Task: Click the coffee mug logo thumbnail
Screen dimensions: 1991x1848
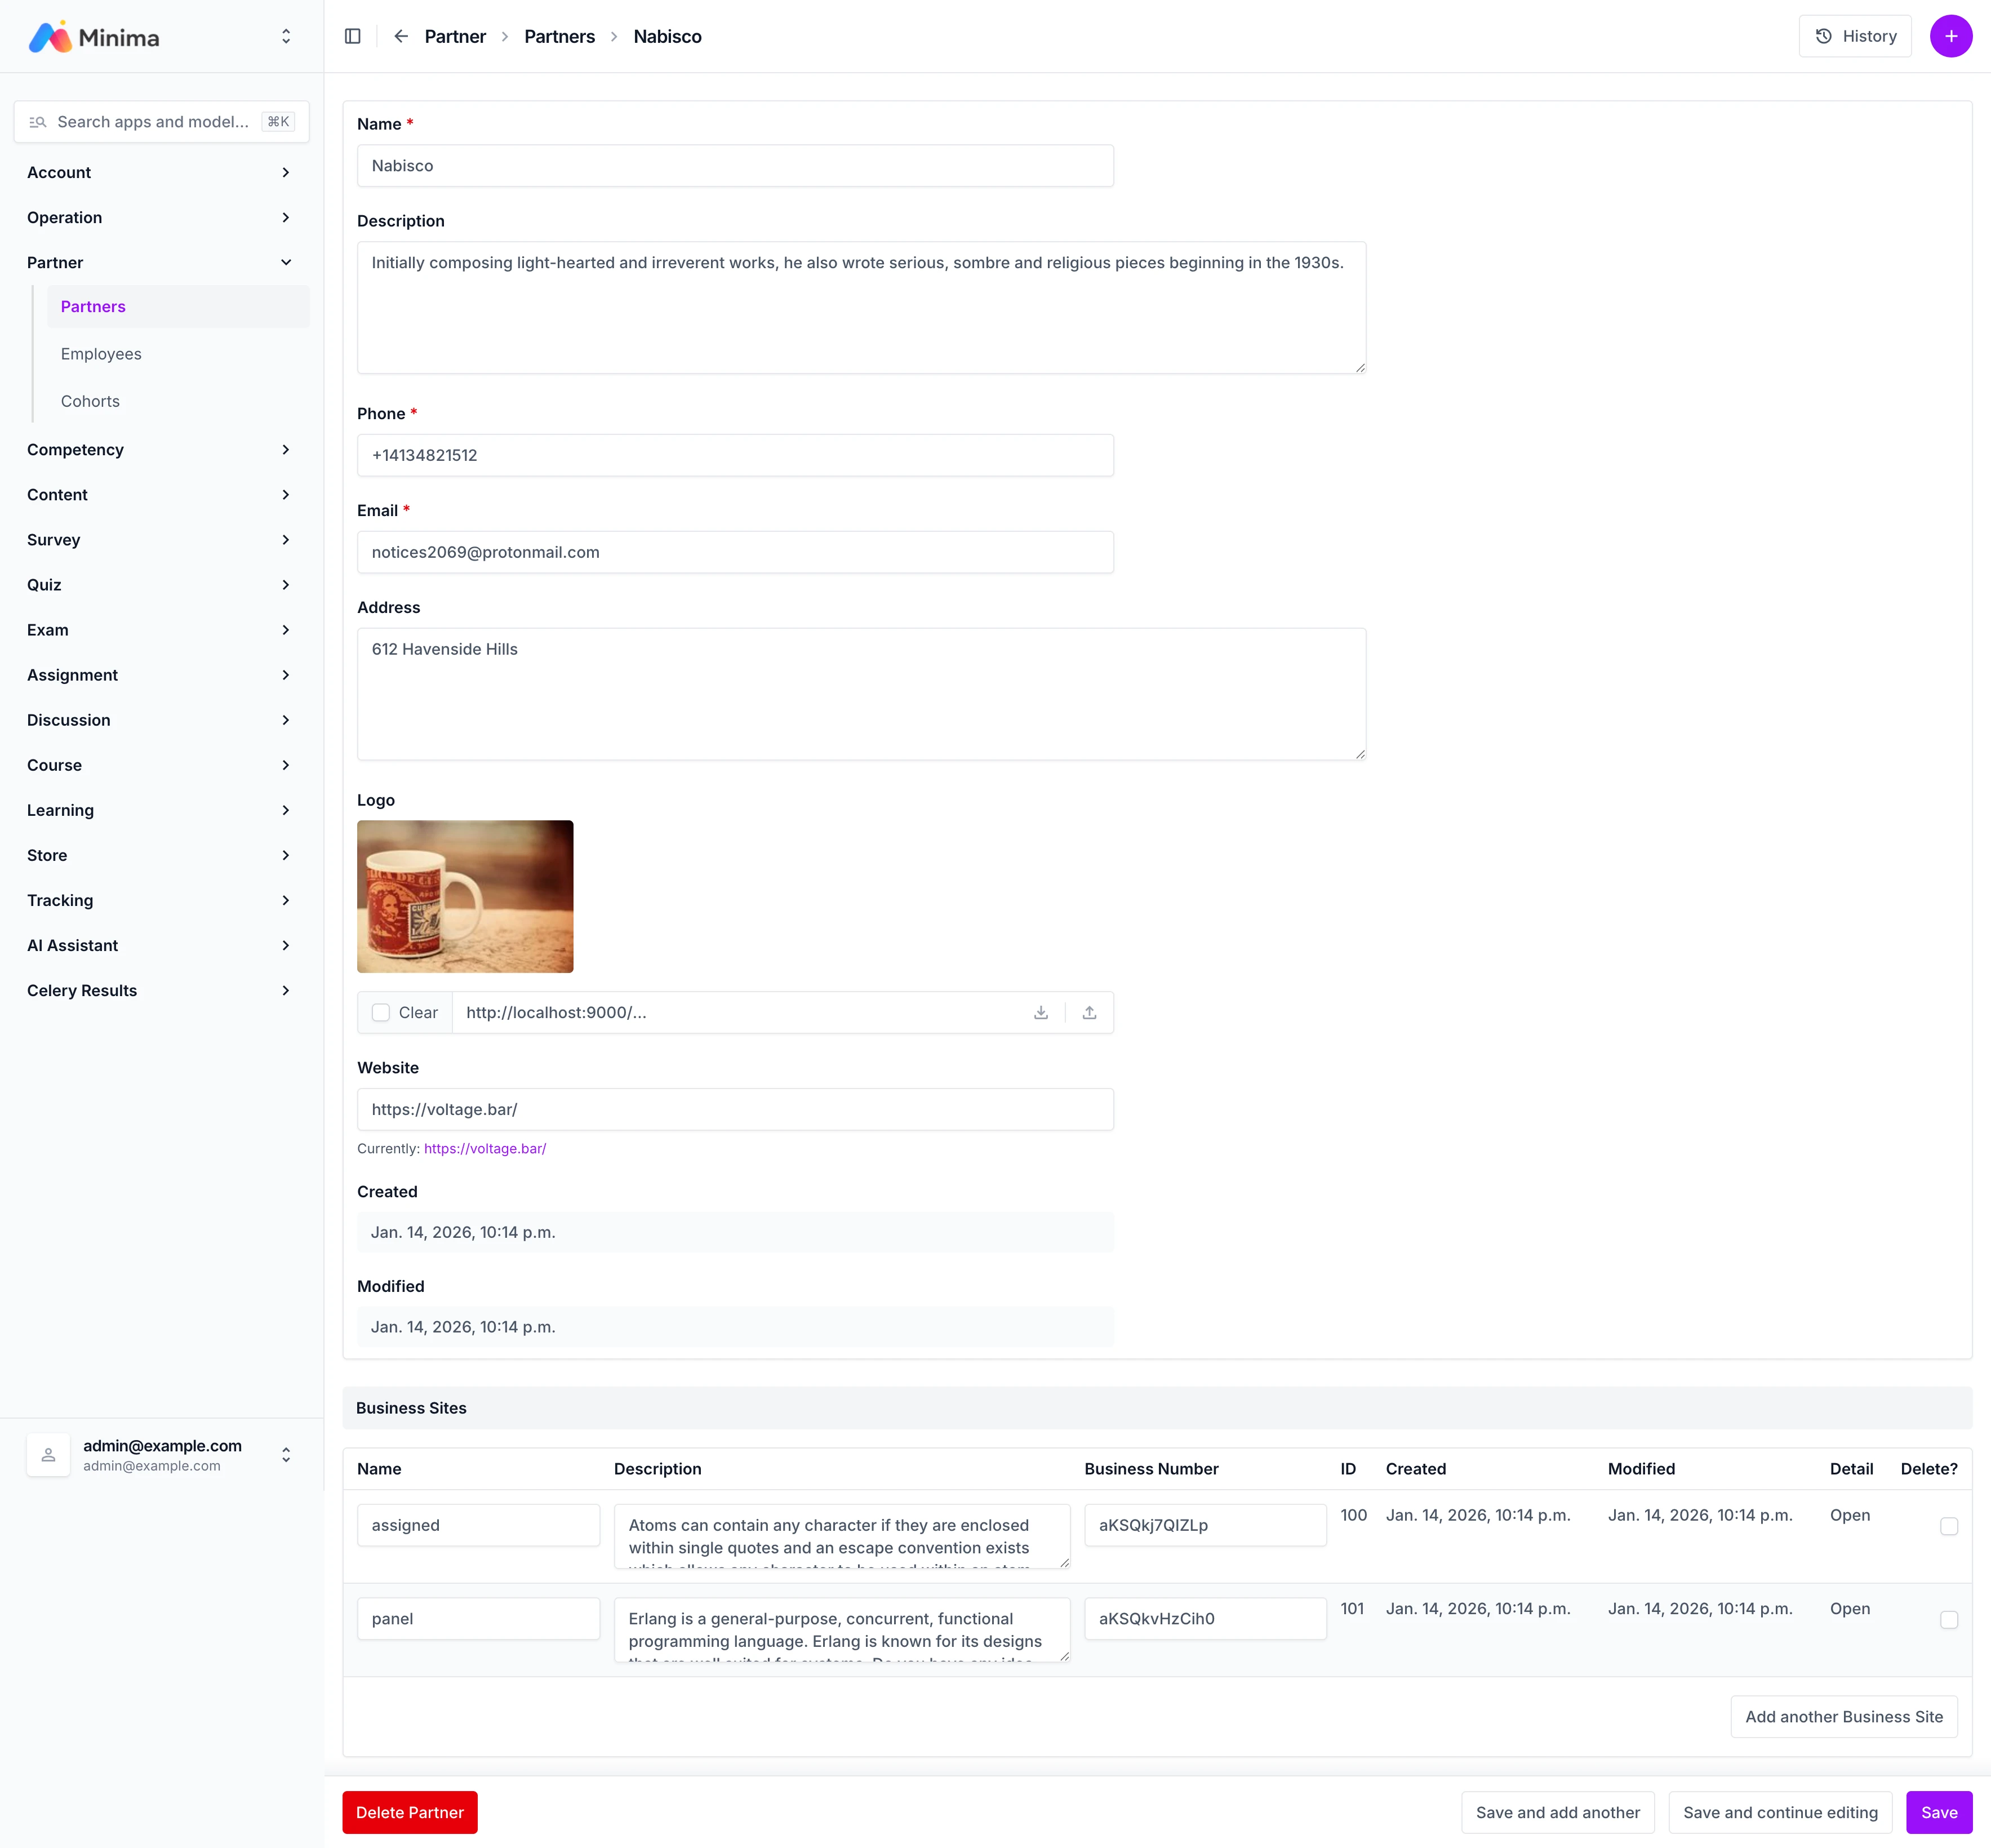Action: pos(465,896)
